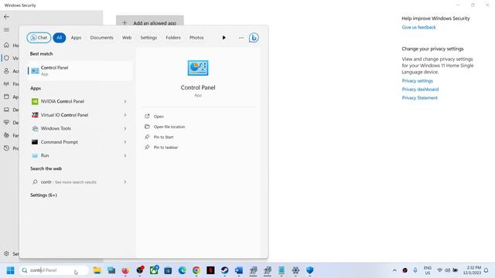The width and height of the screenshot is (495, 278).
Task: Expand NVIDIA Control Panel result arrow
Action: [x=125, y=101]
